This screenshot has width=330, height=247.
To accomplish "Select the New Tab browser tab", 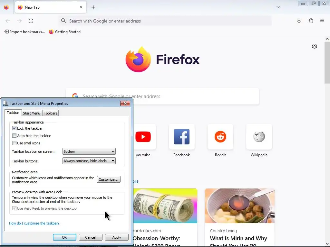I will [51, 7].
